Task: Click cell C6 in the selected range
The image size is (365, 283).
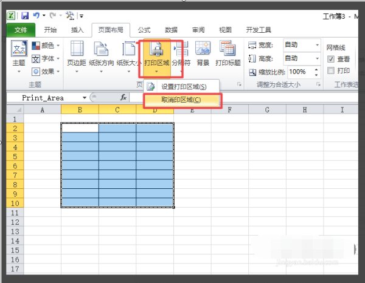Action: click(x=117, y=165)
